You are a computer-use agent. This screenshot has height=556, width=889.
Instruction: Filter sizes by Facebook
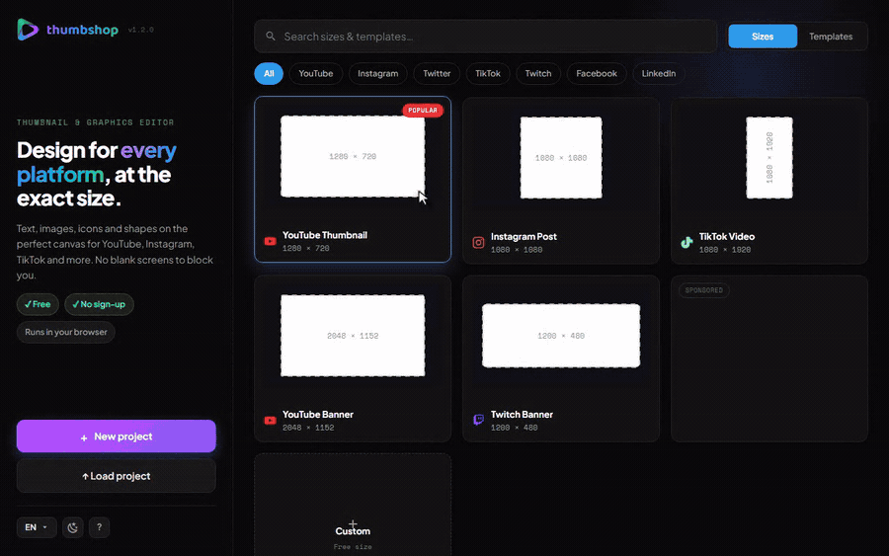click(x=597, y=74)
